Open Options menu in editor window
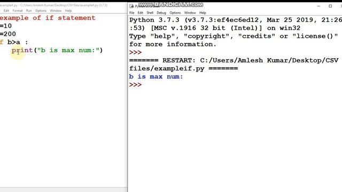 pos(41,11)
